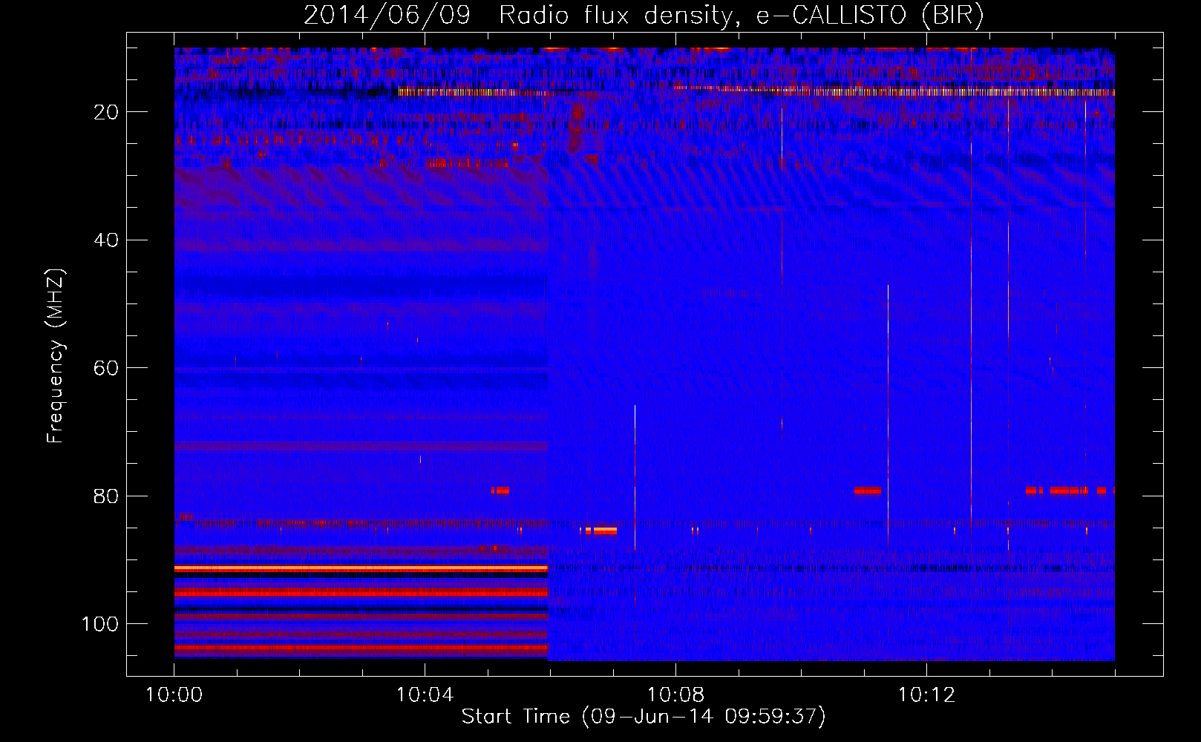The image size is (1201, 742).
Task: Click the '80' frequency tick label
Action: (106, 496)
